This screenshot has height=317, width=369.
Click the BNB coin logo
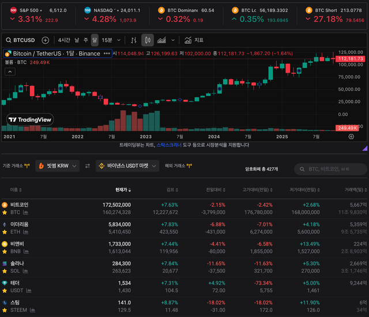click(x=5, y=244)
